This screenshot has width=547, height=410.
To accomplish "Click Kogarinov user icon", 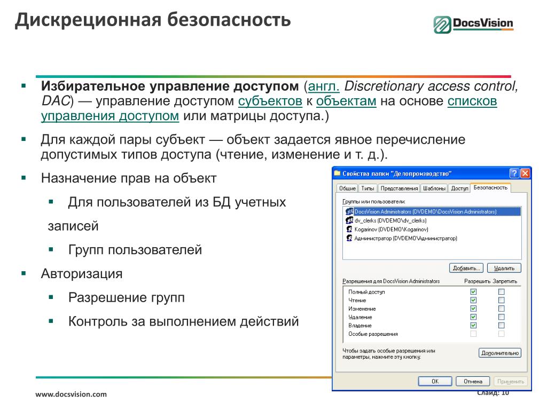I will point(349,230).
